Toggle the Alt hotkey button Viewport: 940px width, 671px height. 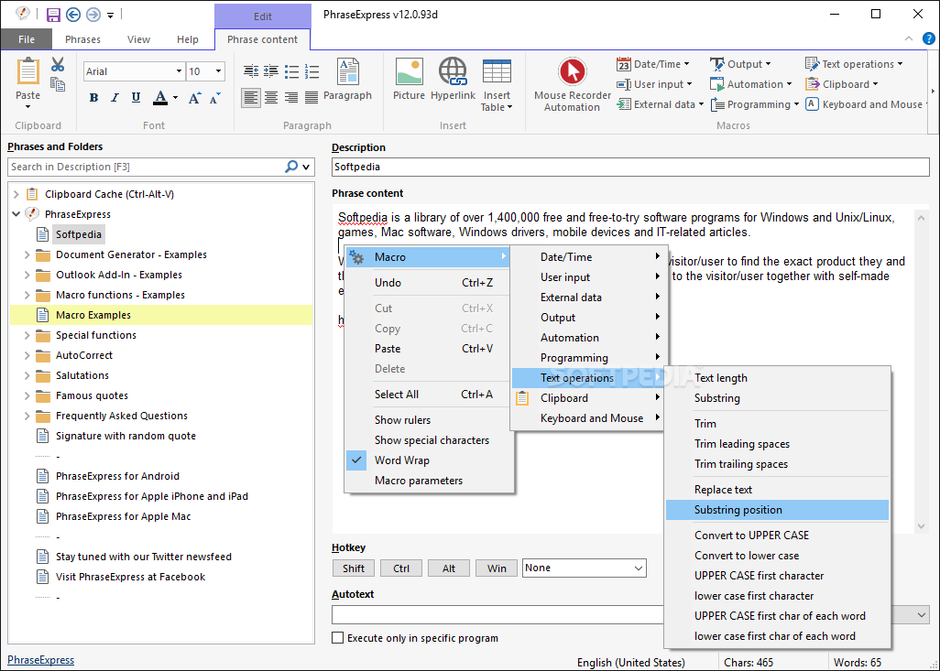point(449,568)
